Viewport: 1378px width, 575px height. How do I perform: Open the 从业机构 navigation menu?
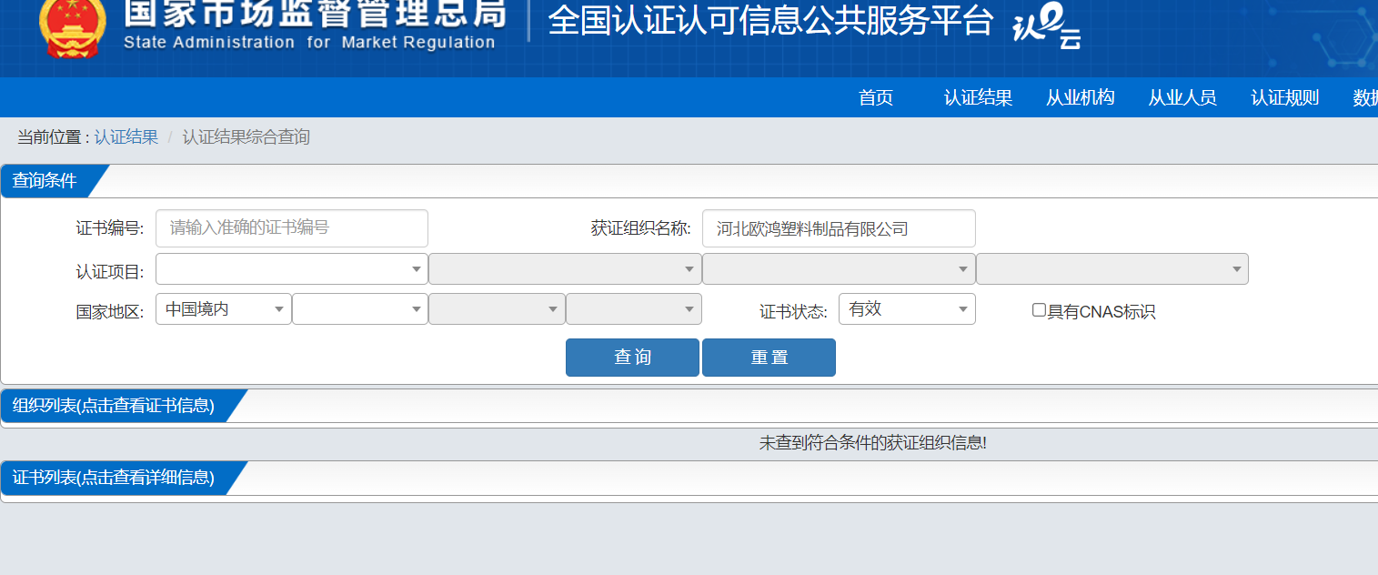point(1080,98)
